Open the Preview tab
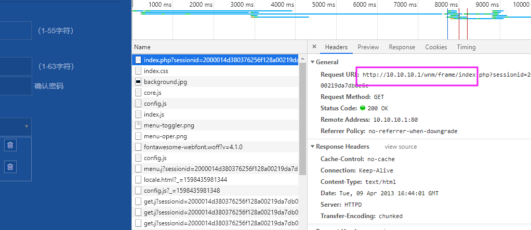This screenshot has height=230, width=531. click(x=368, y=47)
